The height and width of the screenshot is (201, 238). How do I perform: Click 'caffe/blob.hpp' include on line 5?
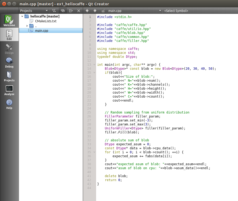[x=130, y=33]
